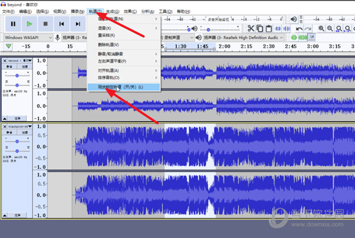Click the Paste clipboard icon

tap(269, 28)
